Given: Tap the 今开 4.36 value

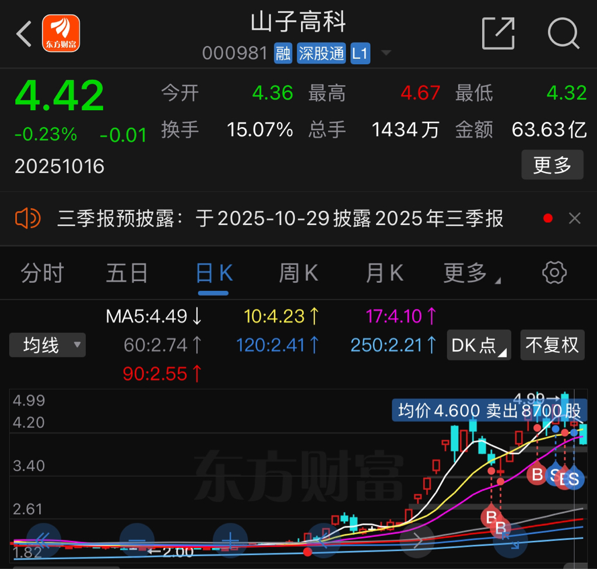Looking at the screenshot, I should (273, 93).
